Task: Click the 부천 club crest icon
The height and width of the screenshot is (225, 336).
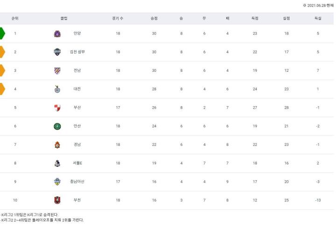Action: click(57, 200)
